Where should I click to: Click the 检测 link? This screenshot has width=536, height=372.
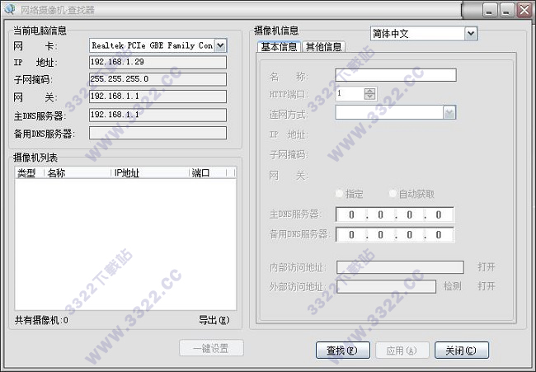click(x=452, y=286)
